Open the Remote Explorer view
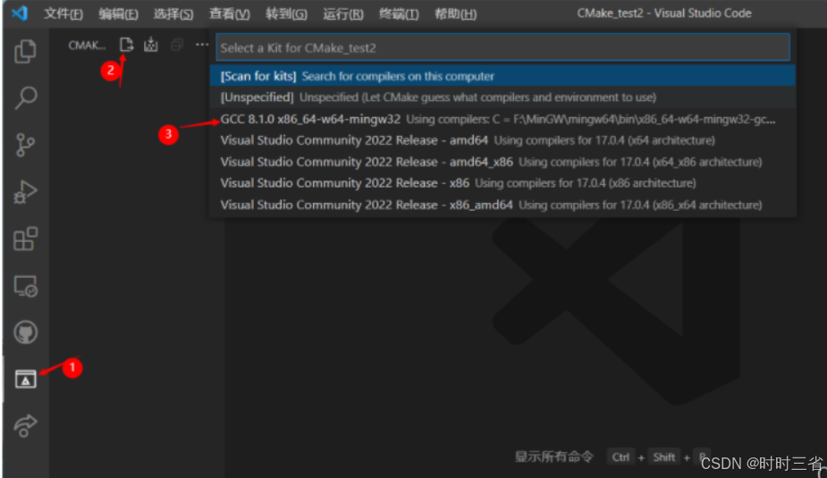Image resolution: width=827 pixels, height=478 pixels. coord(25,286)
